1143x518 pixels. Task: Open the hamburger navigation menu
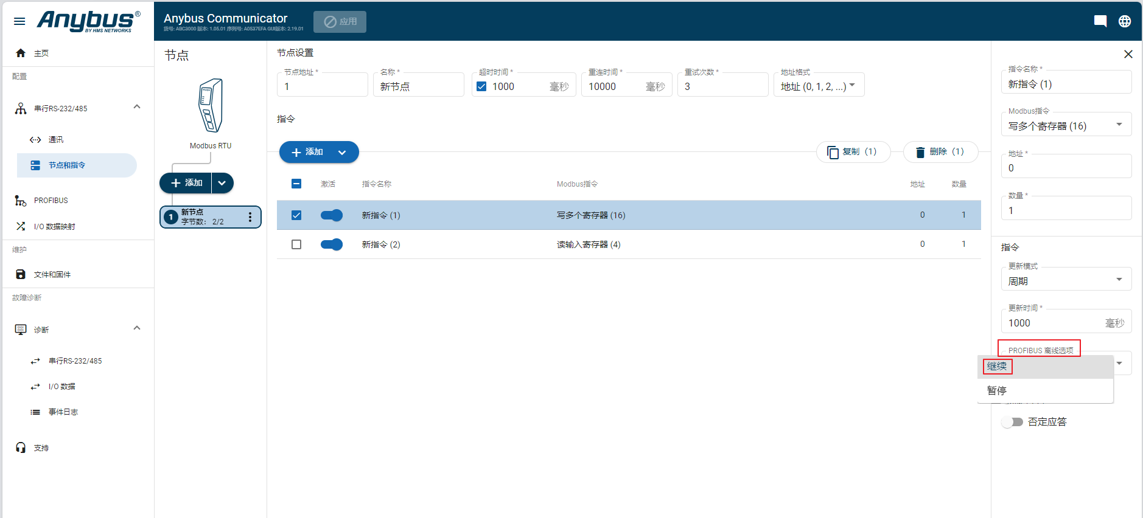[x=19, y=21]
